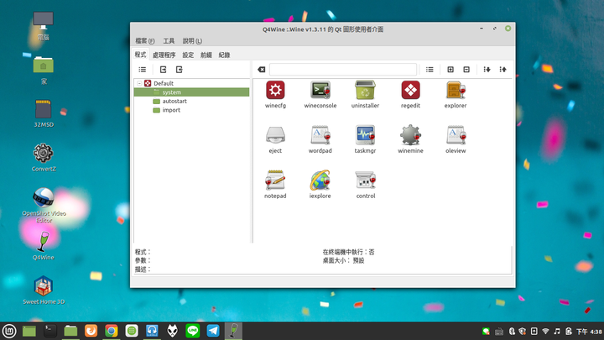Open LINE from the taskbar
604x340 pixels.
click(193, 331)
